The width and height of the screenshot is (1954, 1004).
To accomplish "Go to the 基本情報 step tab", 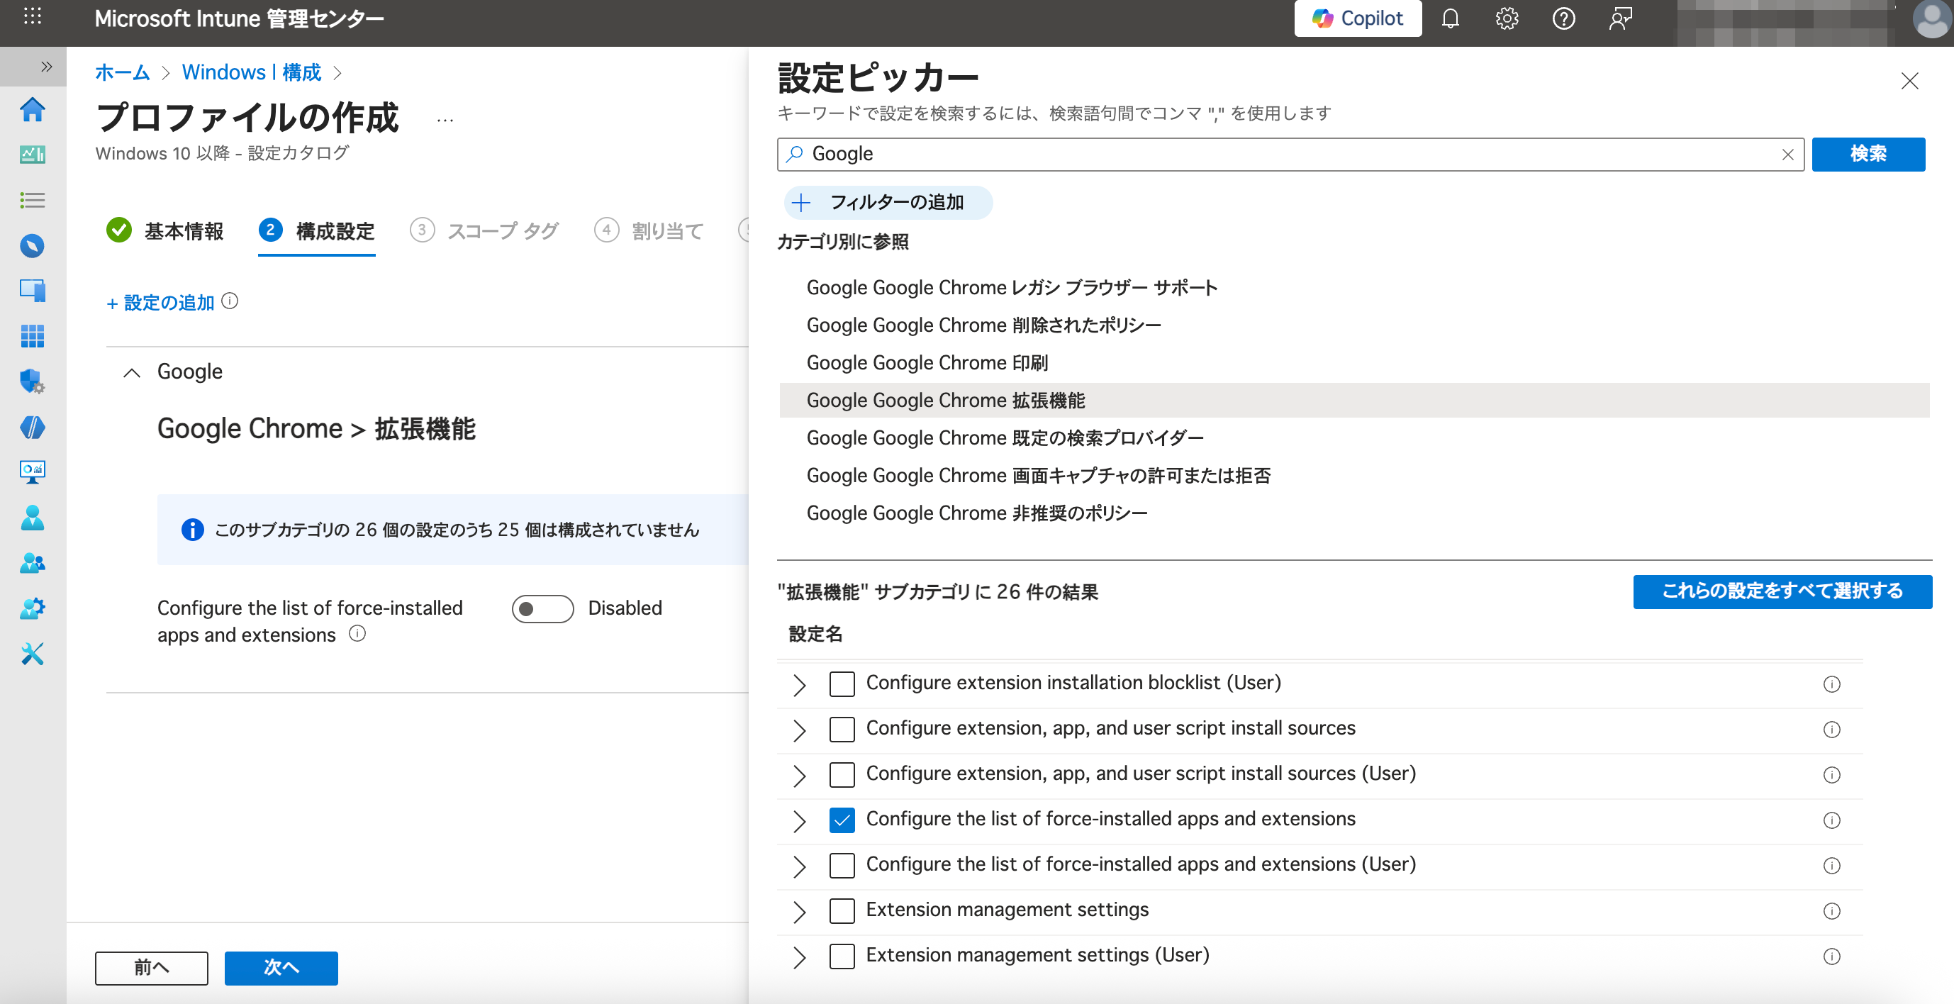I will click(x=183, y=230).
